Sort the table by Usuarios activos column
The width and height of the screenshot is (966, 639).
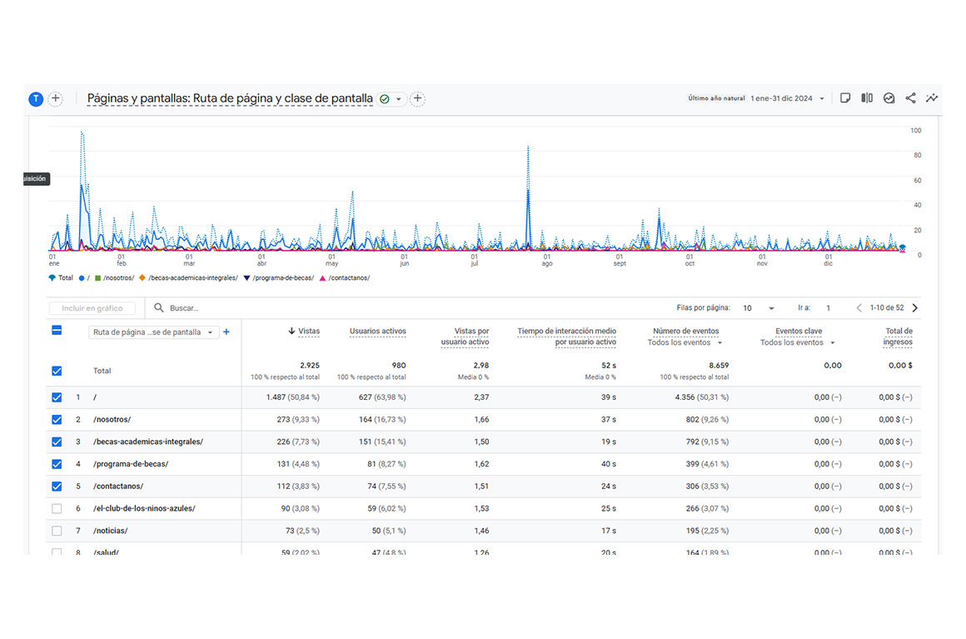[377, 332]
